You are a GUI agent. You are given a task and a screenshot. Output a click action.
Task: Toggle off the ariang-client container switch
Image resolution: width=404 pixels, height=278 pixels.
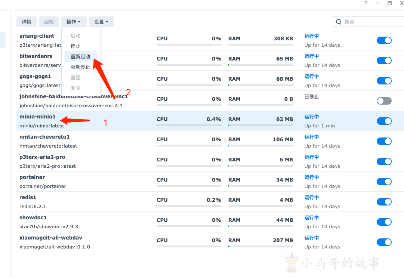pyautogui.click(x=384, y=40)
